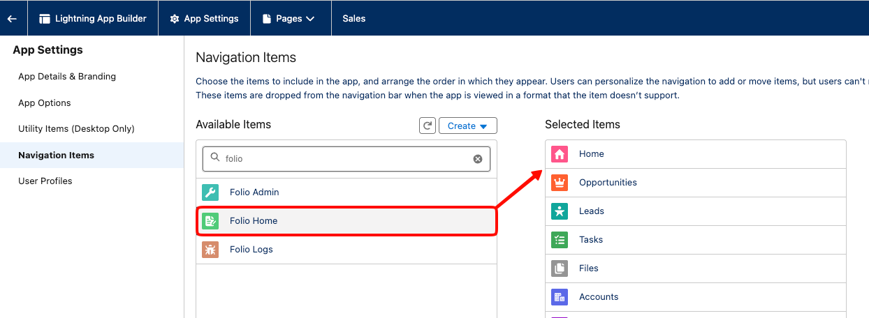
Task: Select Accounts in Selected Items
Action: 696,297
